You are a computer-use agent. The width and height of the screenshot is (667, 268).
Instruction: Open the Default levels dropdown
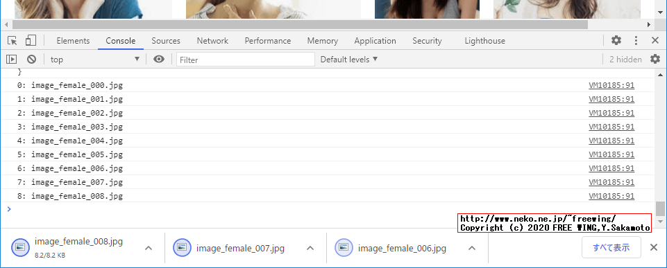(349, 60)
